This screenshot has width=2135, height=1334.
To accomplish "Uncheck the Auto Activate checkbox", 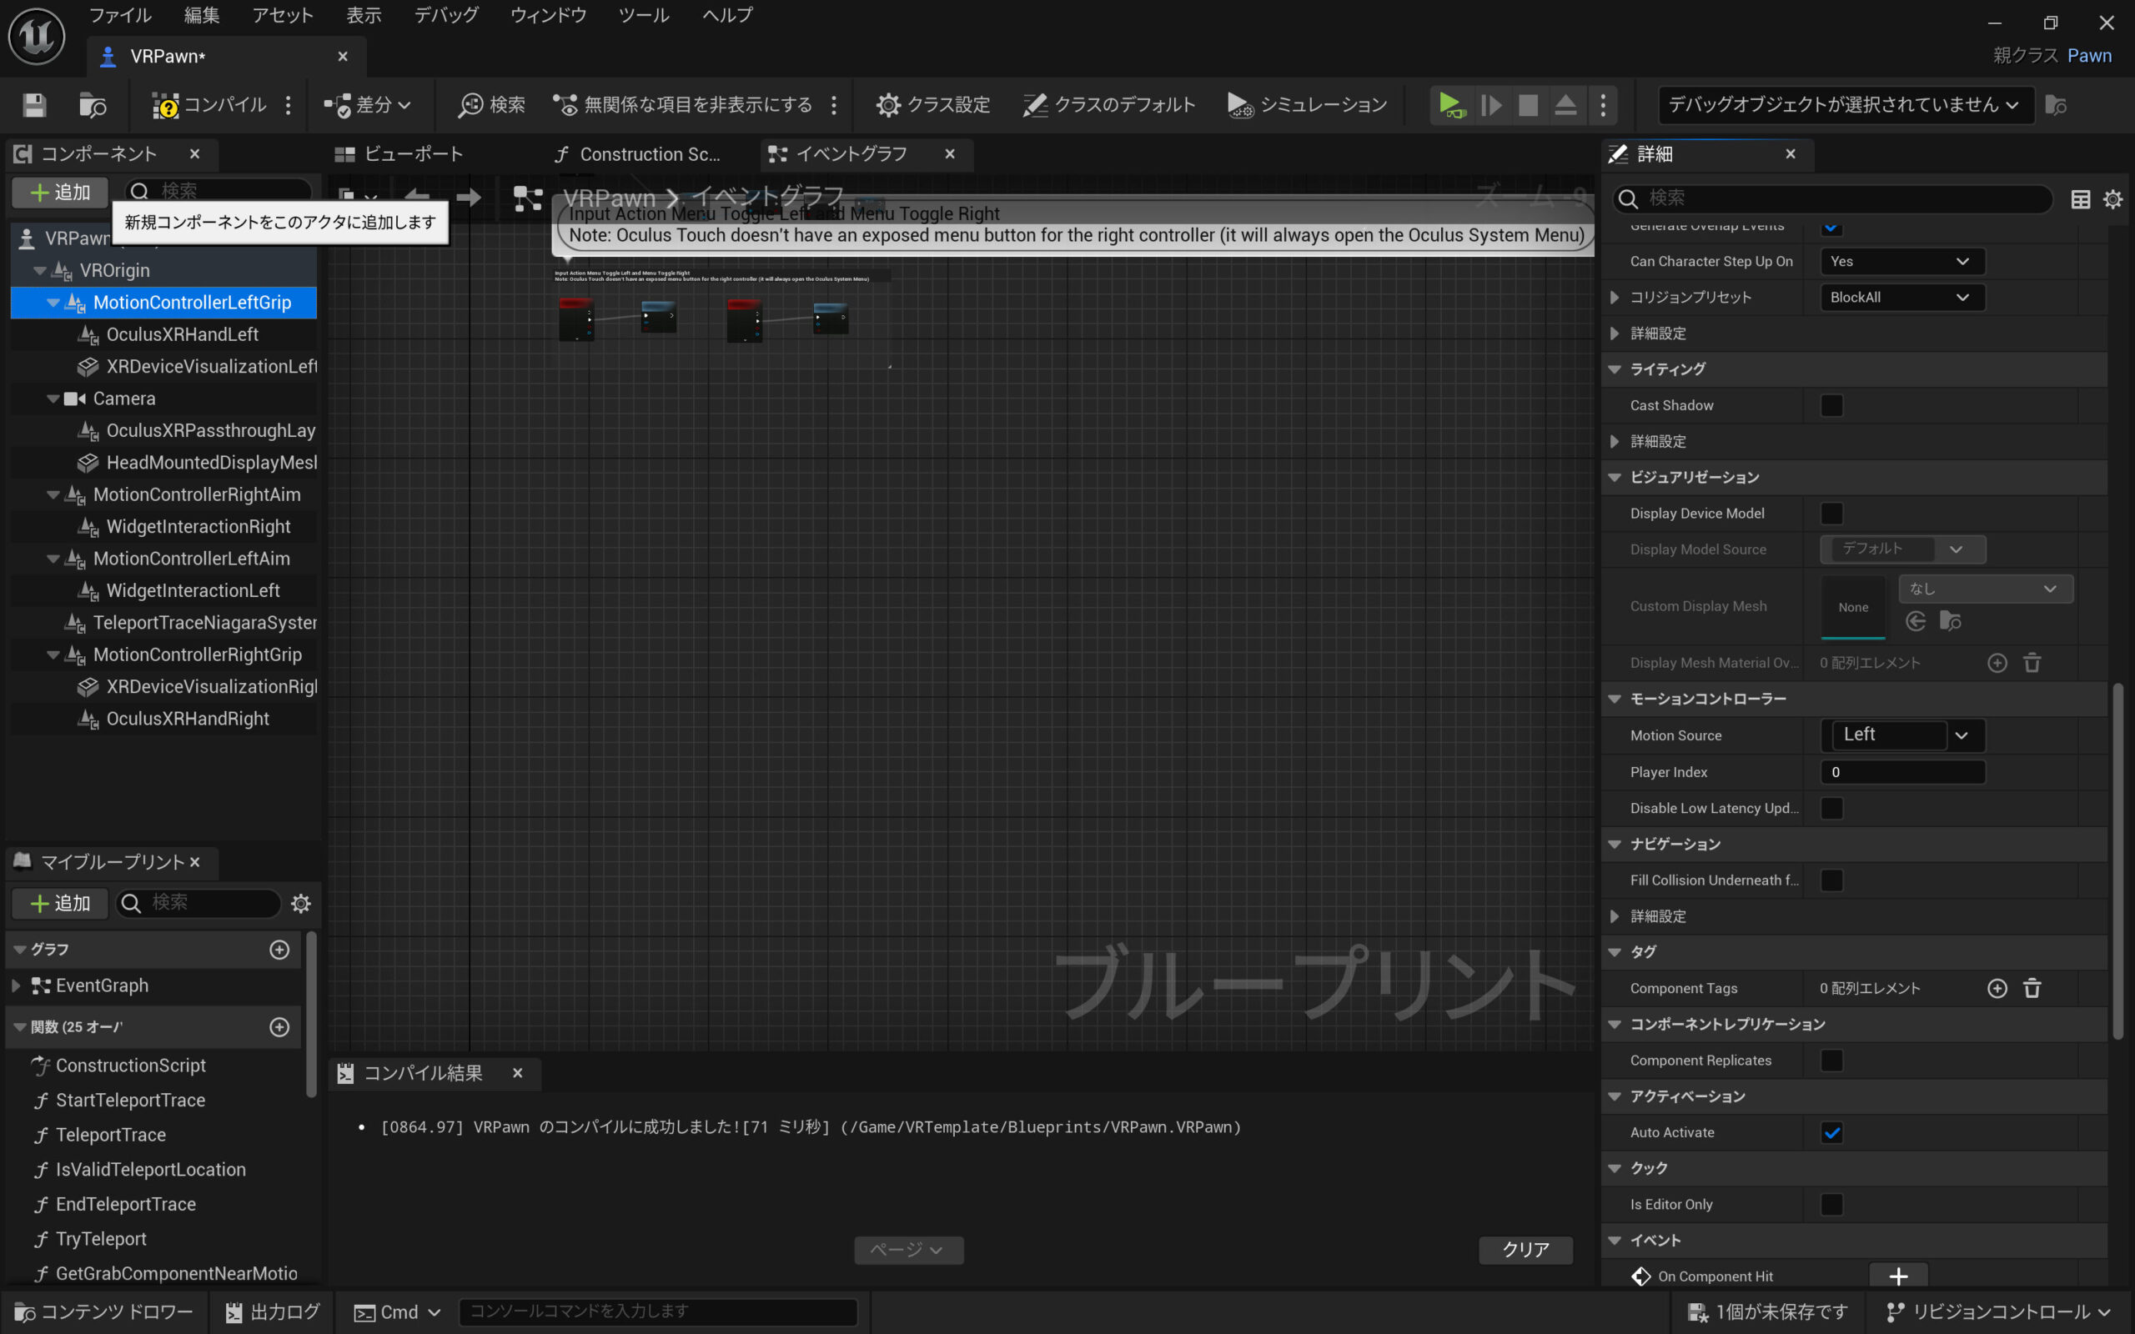I will (1831, 1132).
